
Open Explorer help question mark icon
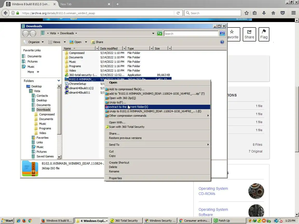pos(222,42)
